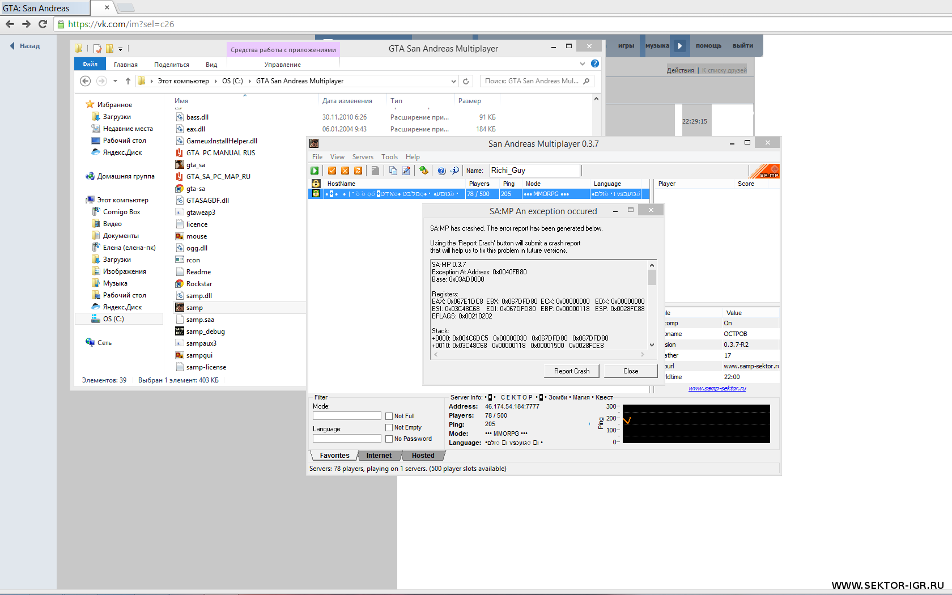Viewport: 952px width, 595px height.
Task: Click the orange Refresh Server icon
Action: (x=358, y=171)
